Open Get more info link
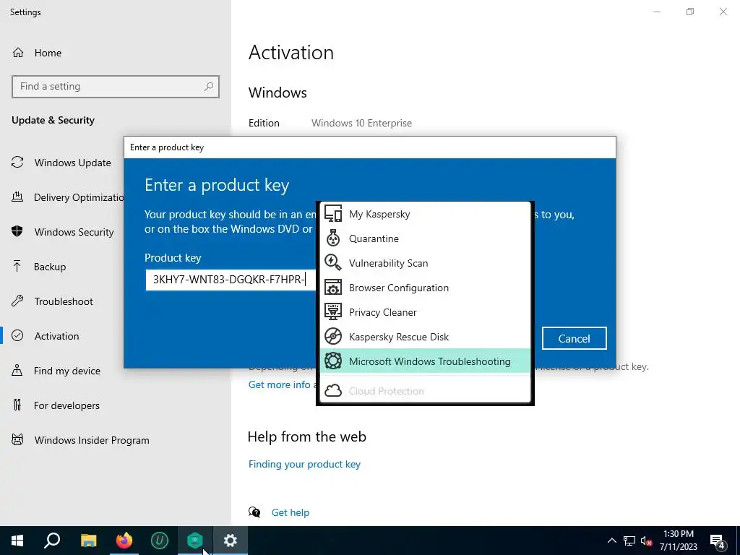Viewport: 740px width, 555px height. (282, 384)
